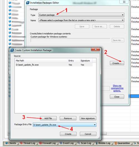139x147 pixels.
Task: Open the 'Show me command line options' link
Action: click(x=117, y=88)
